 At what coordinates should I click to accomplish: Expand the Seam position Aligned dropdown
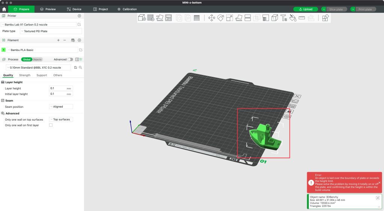tap(61, 106)
